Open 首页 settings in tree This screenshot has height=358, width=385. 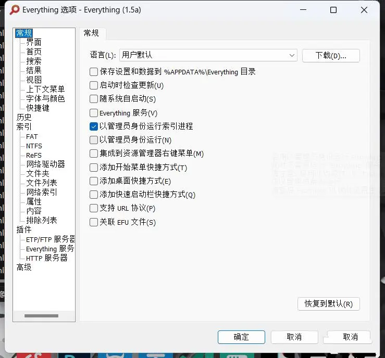pyautogui.click(x=34, y=52)
